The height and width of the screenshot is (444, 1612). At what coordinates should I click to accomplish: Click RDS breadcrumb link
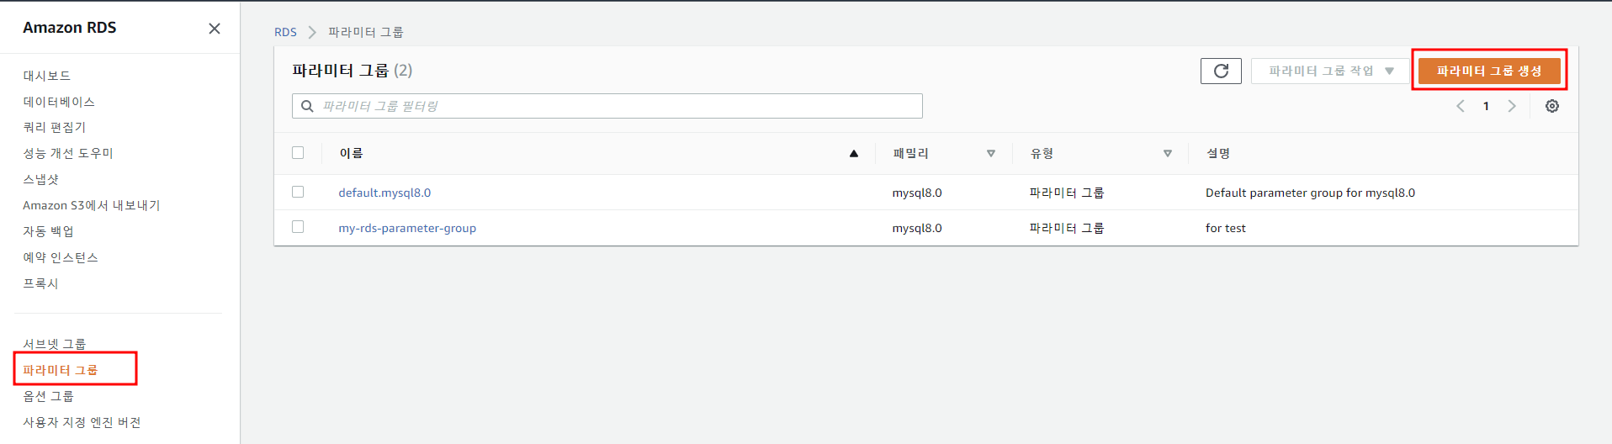click(x=285, y=32)
